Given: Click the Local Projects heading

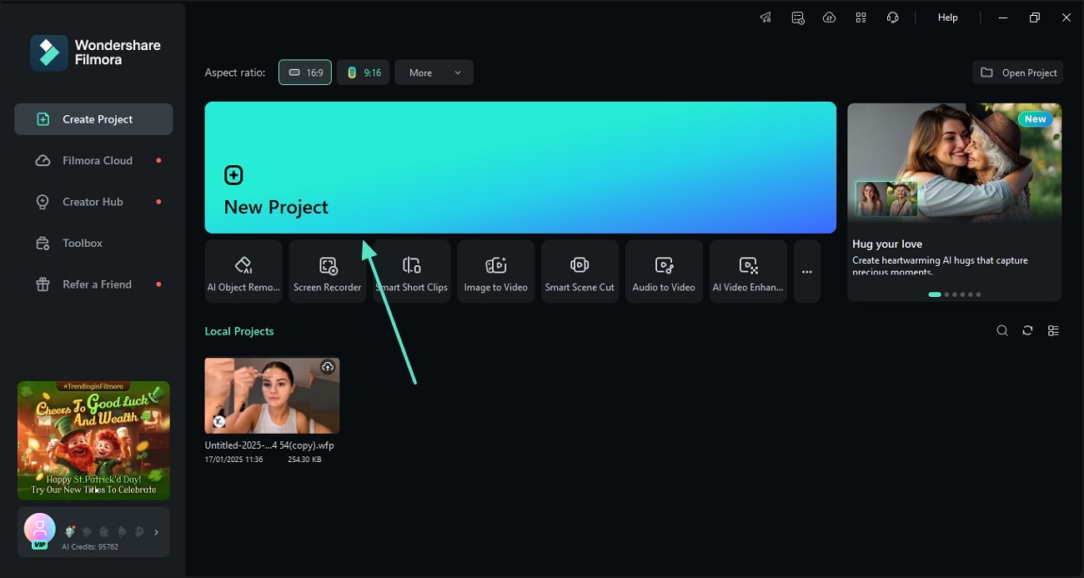Looking at the screenshot, I should click(x=239, y=331).
